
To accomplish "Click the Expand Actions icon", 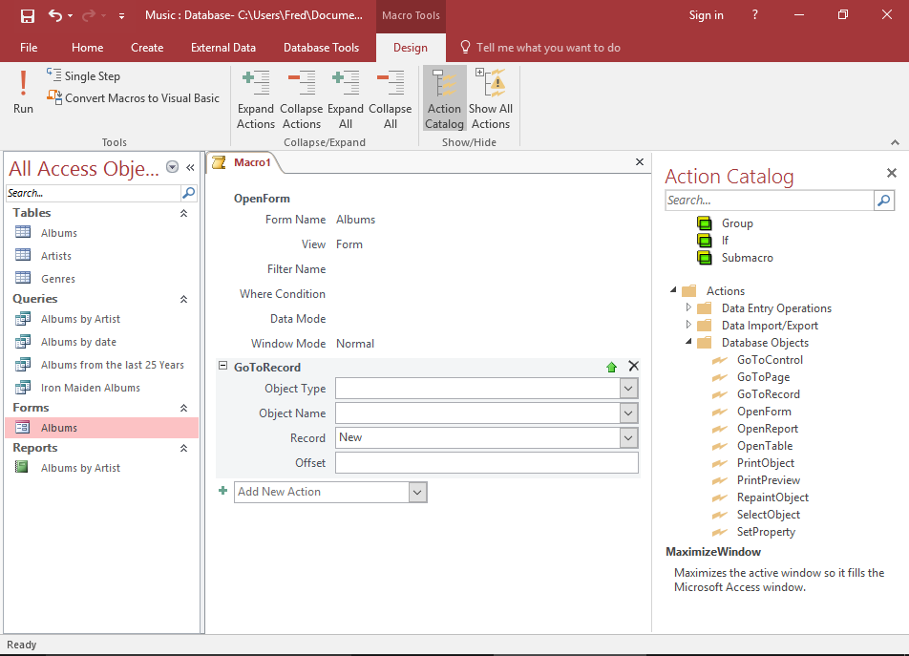I will click(x=256, y=99).
